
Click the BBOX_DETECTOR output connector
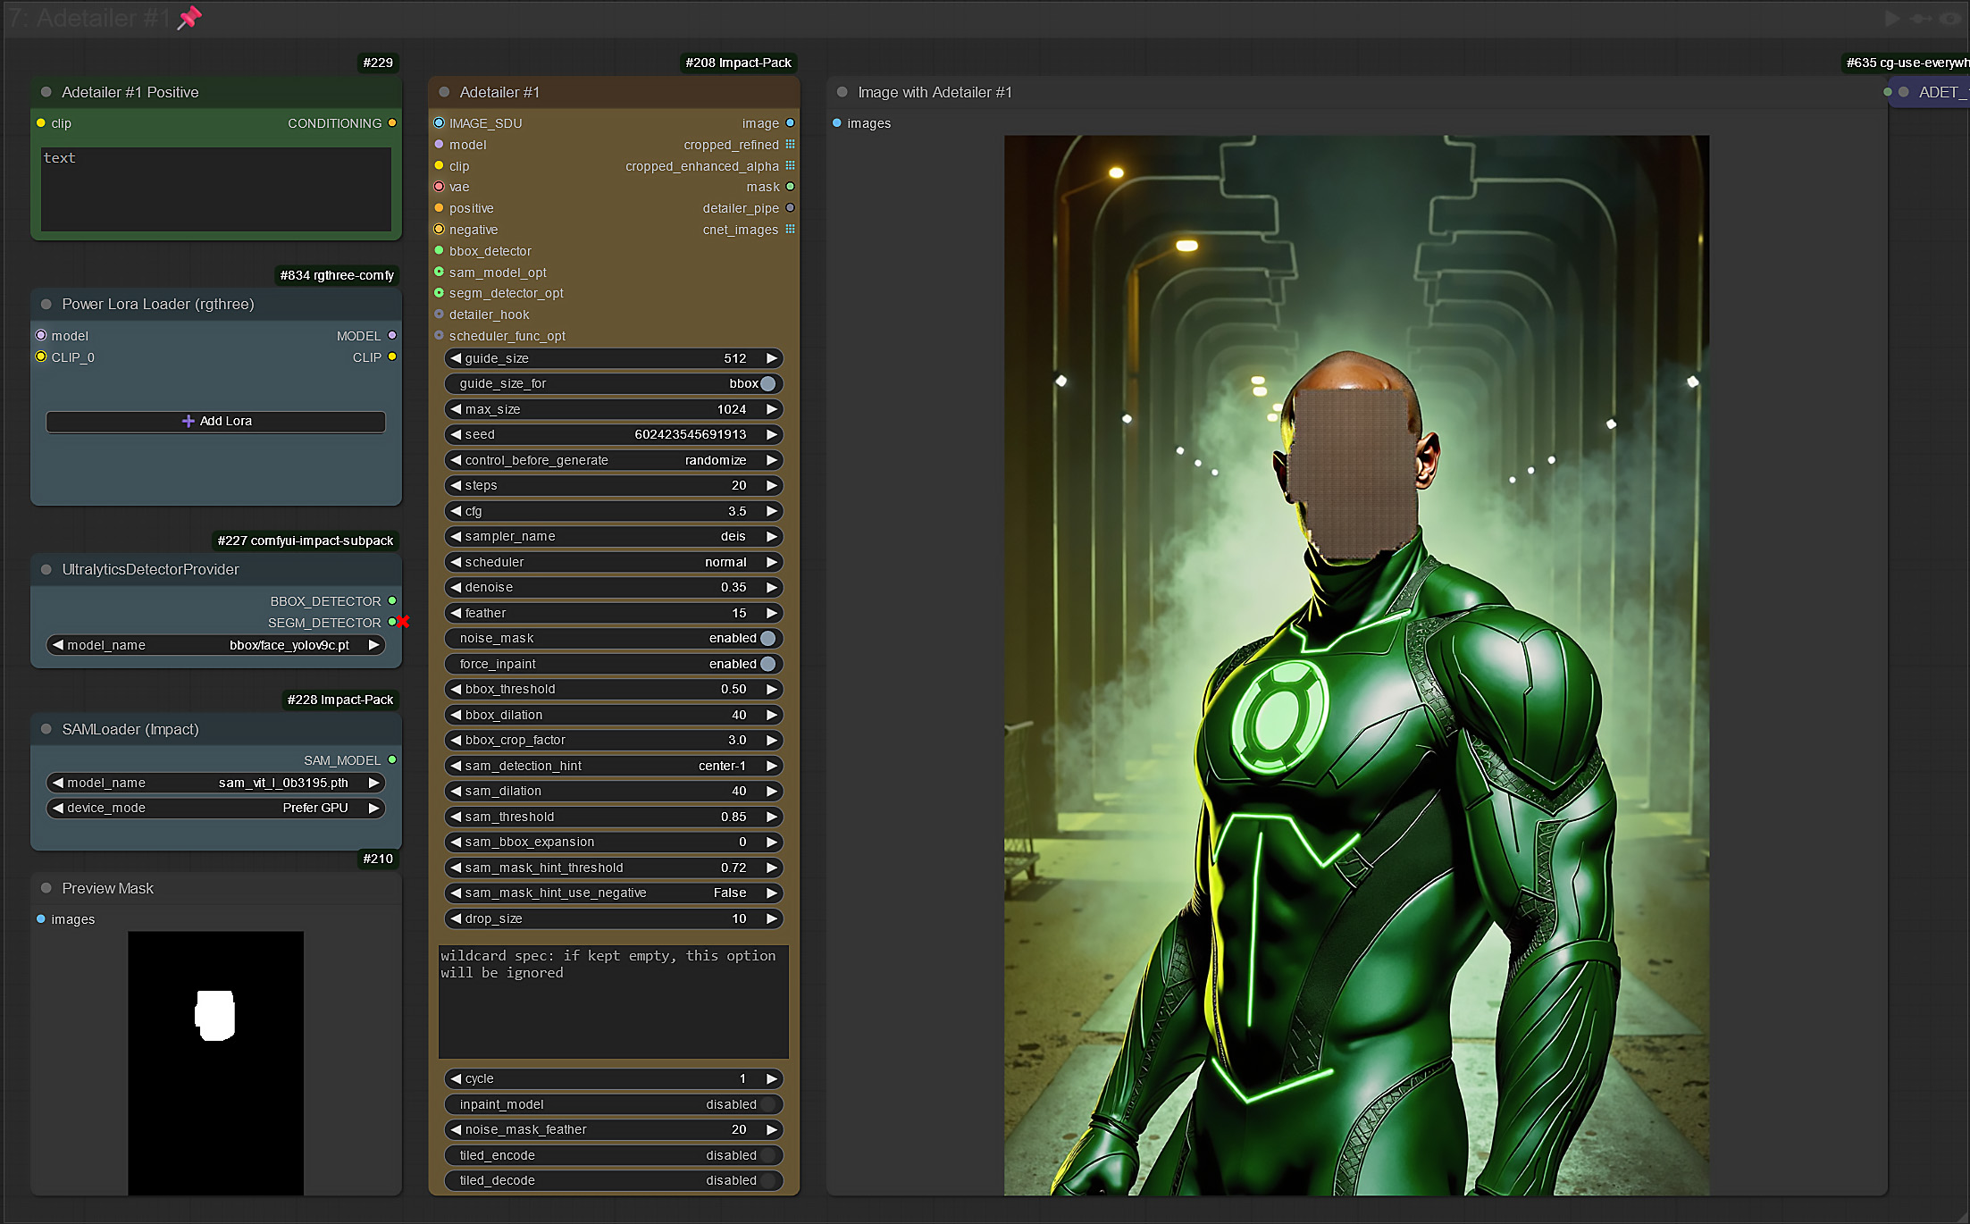[x=392, y=601]
